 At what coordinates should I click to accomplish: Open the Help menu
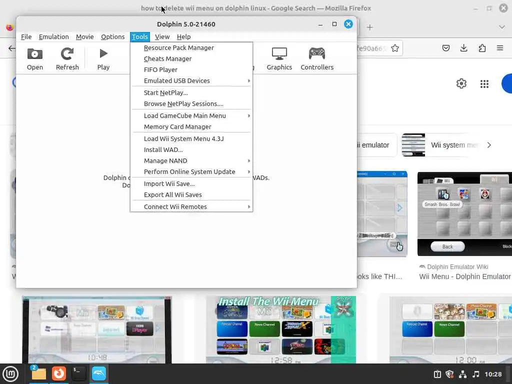[184, 37]
